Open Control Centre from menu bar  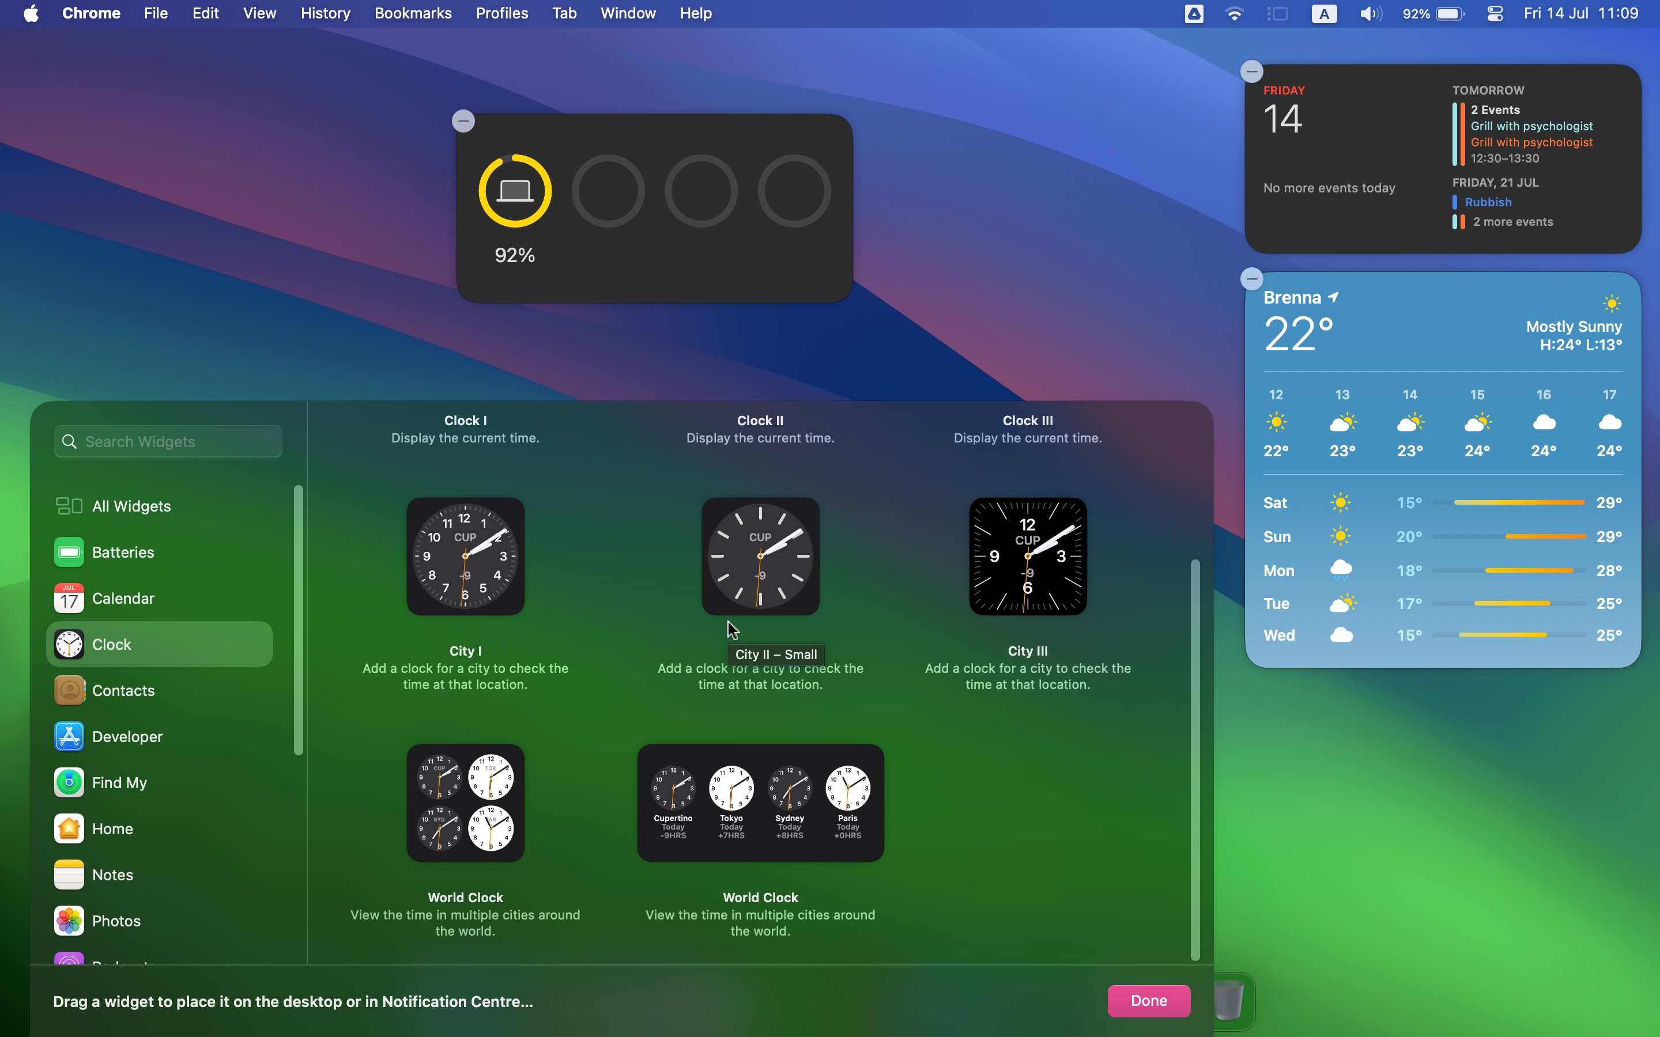point(1495,13)
